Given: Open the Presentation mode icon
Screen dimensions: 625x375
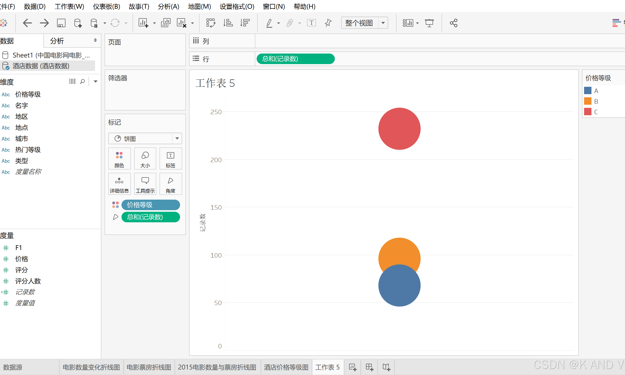Looking at the screenshot, I should [x=429, y=23].
